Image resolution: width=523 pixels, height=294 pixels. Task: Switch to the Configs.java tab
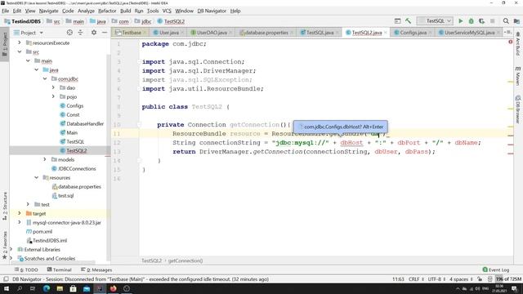(413, 33)
